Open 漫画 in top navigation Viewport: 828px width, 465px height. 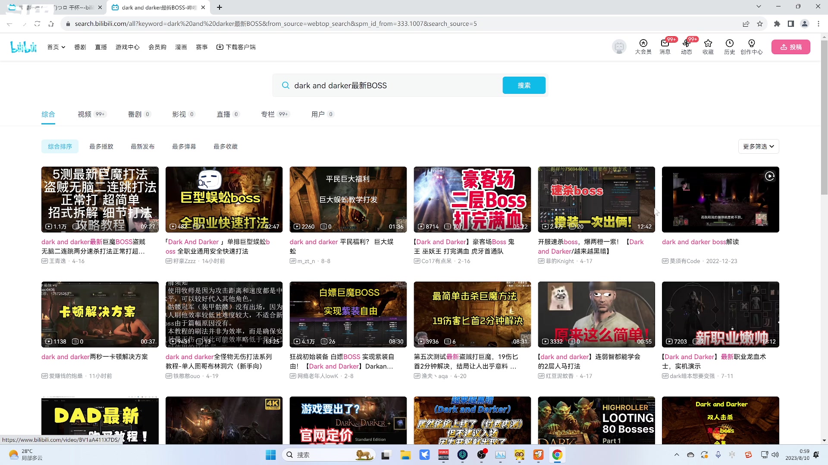pos(181,47)
